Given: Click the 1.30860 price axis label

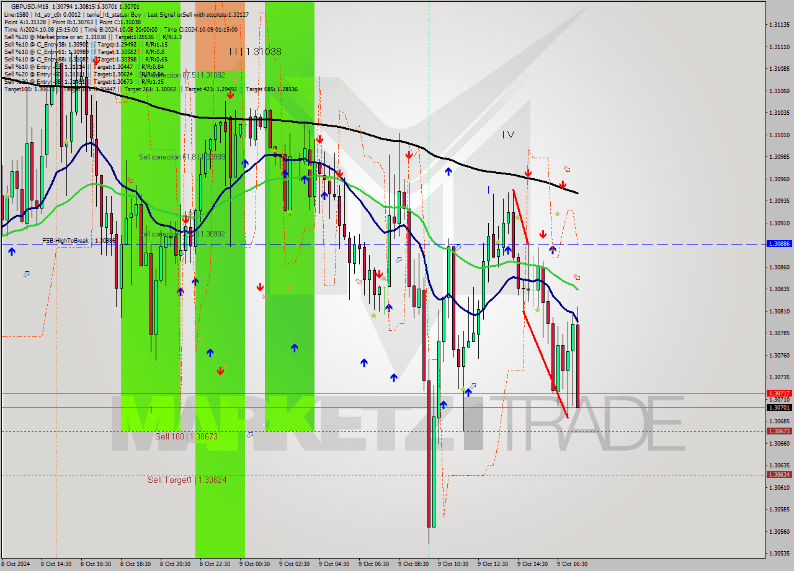Looking at the screenshot, I should click(x=779, y=268).
